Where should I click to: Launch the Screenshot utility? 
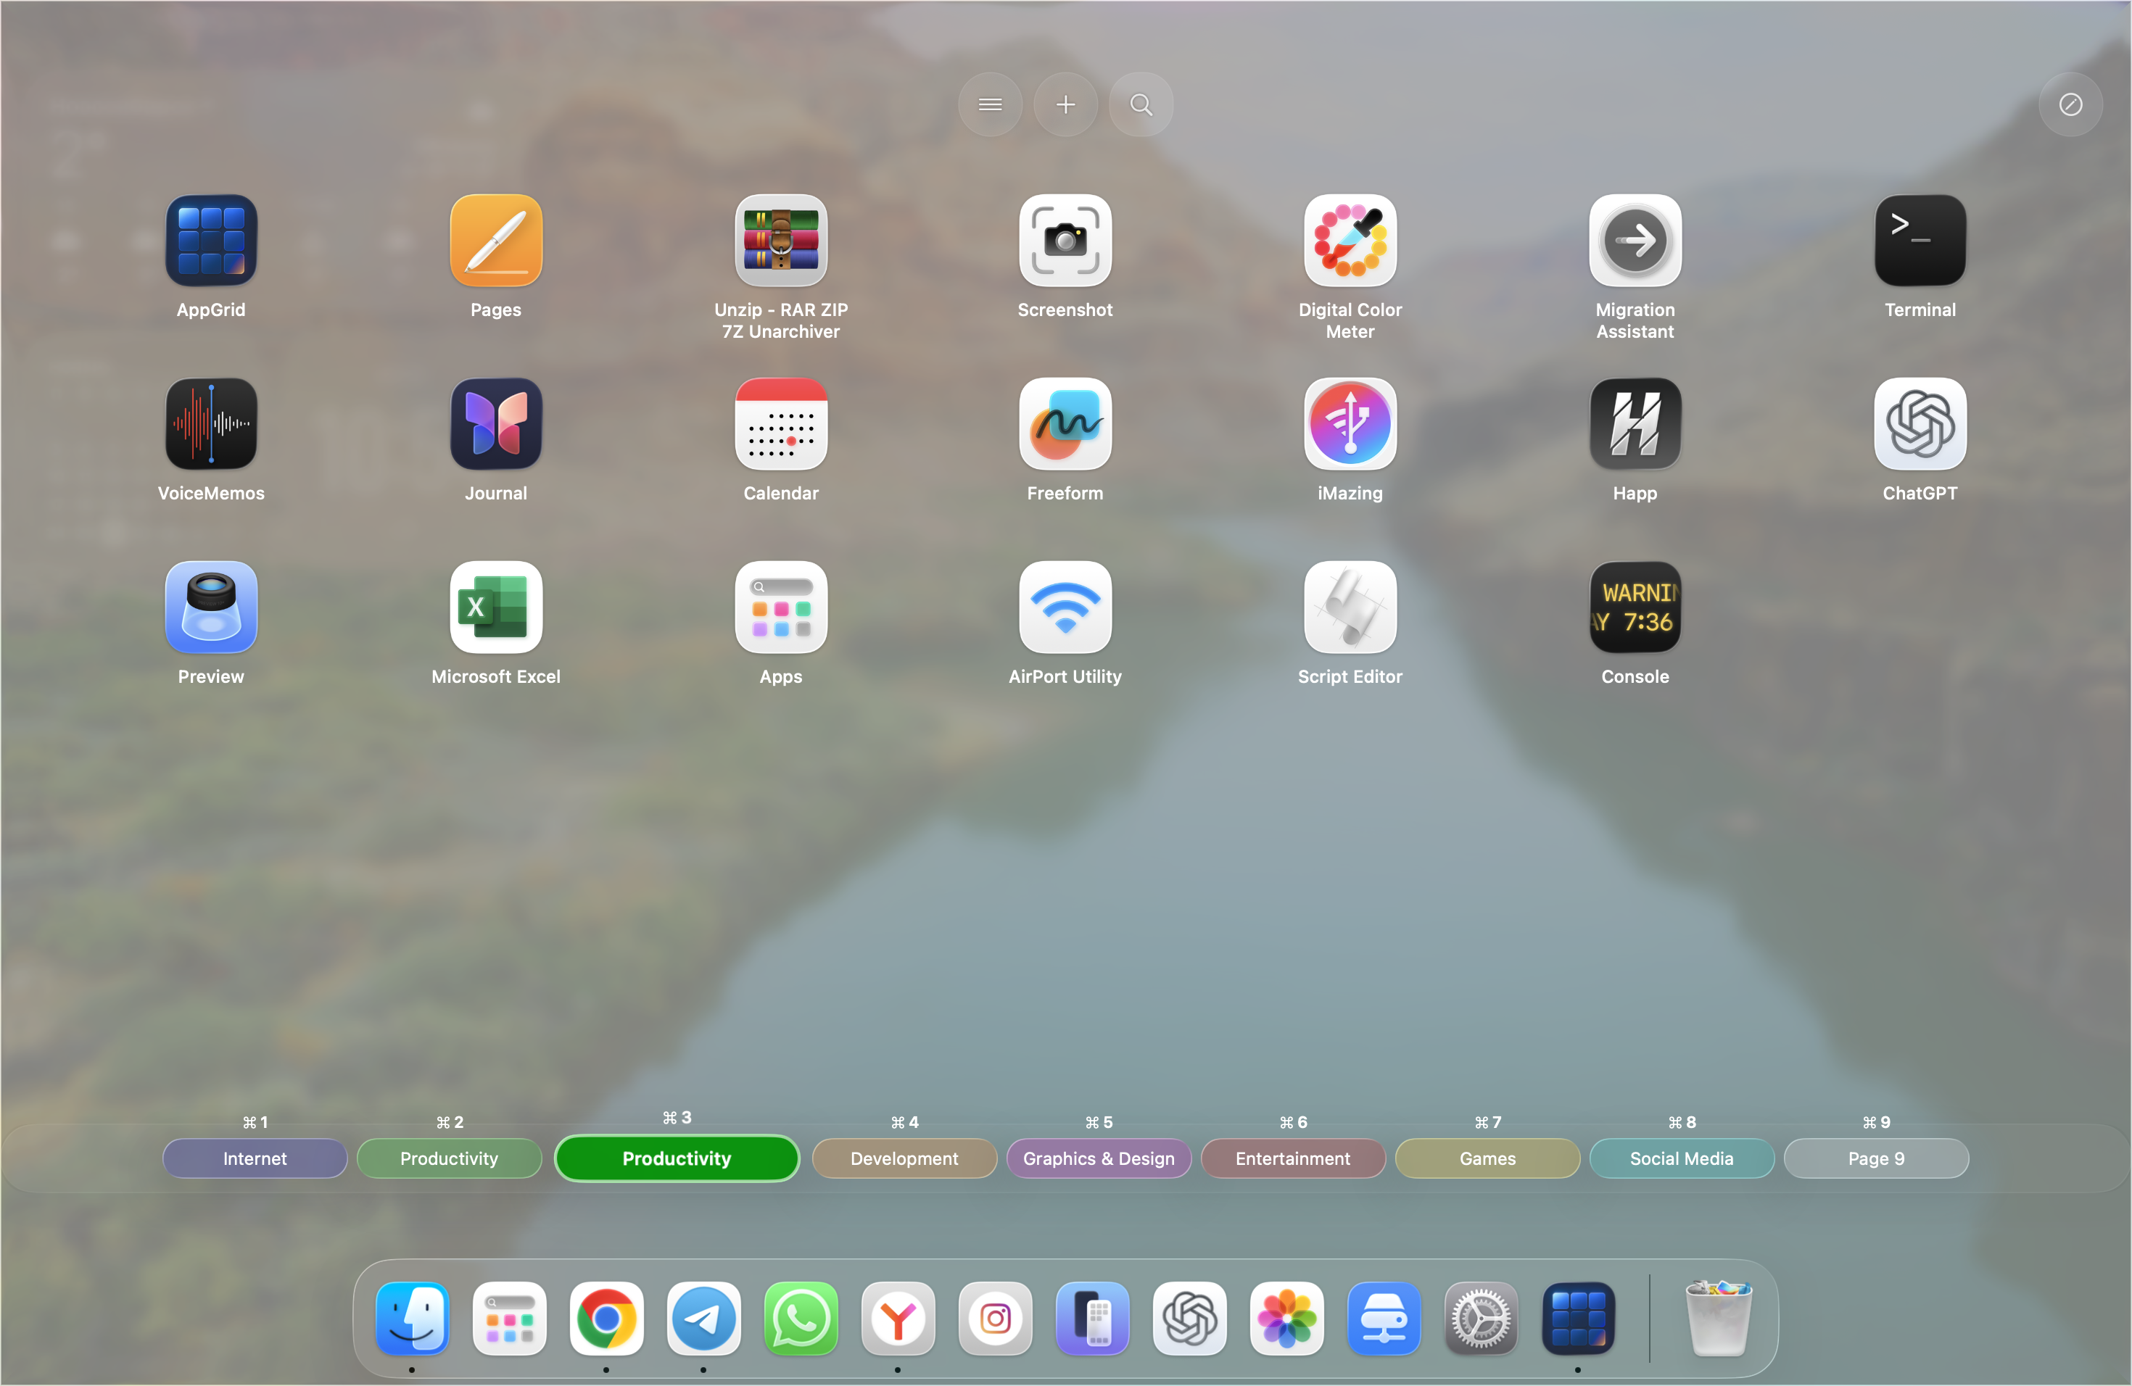click(x=1065, y=240)
